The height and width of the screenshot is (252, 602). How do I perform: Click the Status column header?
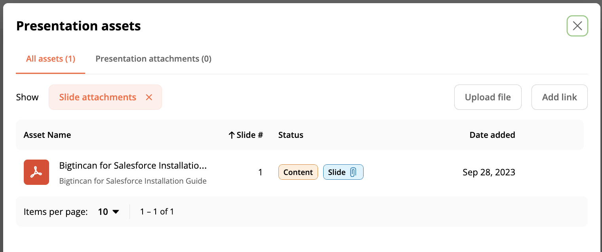pyautogui.click(x=291, y=135)
